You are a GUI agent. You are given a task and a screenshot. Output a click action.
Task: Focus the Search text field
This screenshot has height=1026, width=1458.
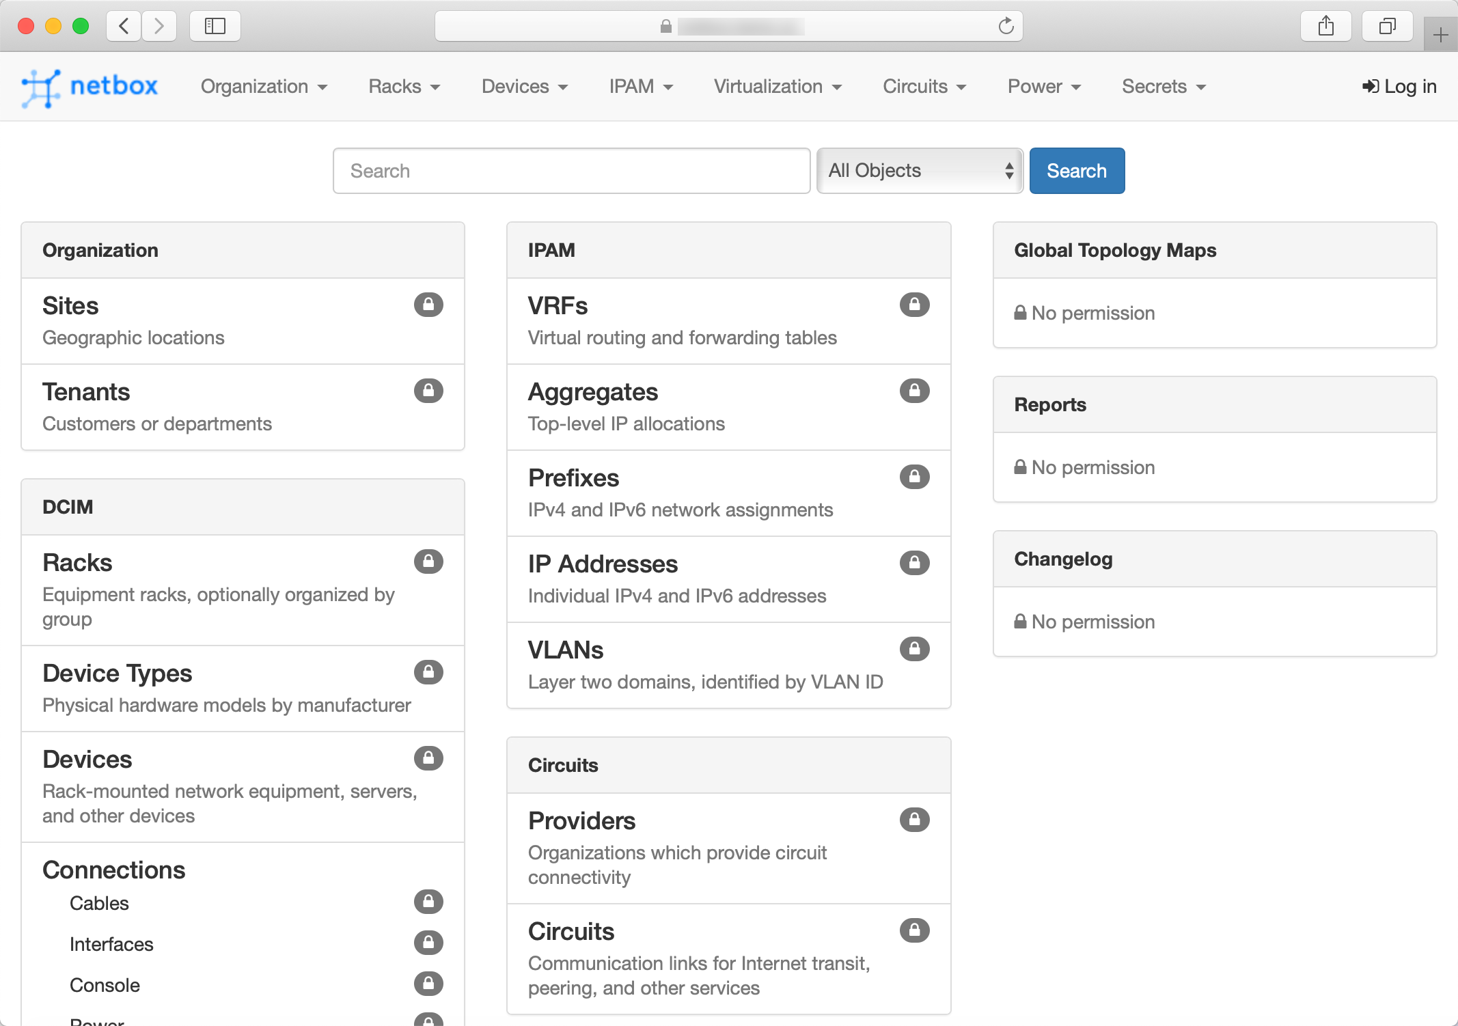coord(571,171)
